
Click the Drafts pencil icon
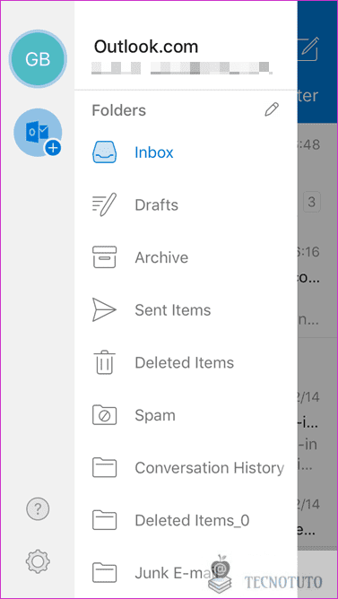[x=104, y=204]
